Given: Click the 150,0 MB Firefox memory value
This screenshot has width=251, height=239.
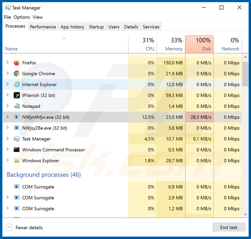Looking at the screenshot, I should (173, 63).
